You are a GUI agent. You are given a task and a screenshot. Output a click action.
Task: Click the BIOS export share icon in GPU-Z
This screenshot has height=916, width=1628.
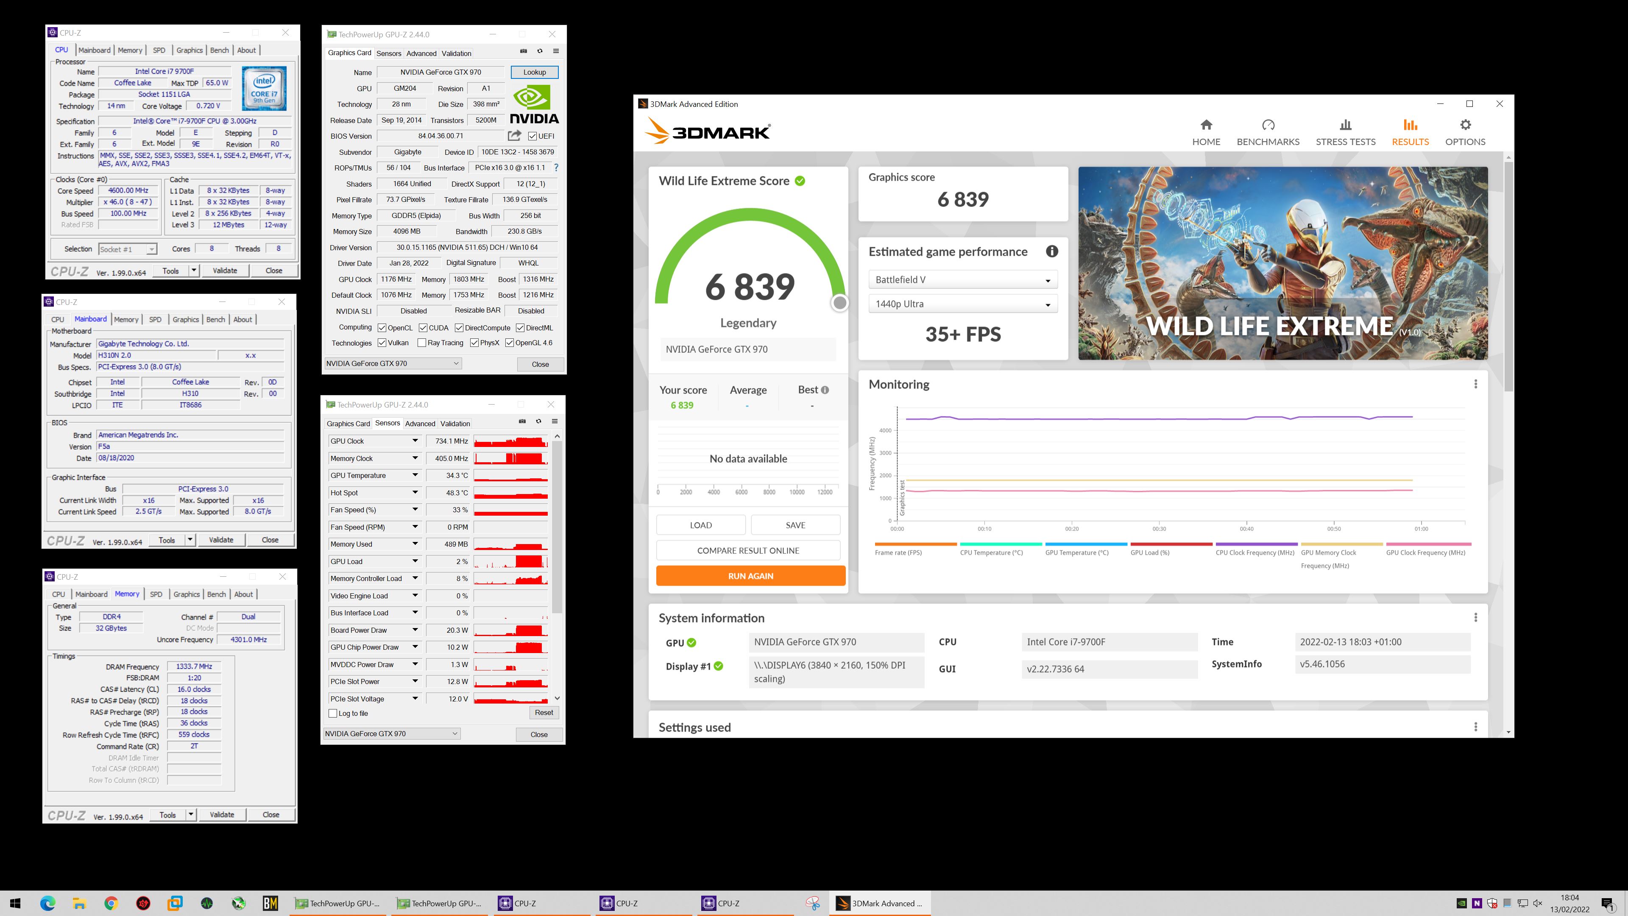pyautogui.click(x=514, y=135)
